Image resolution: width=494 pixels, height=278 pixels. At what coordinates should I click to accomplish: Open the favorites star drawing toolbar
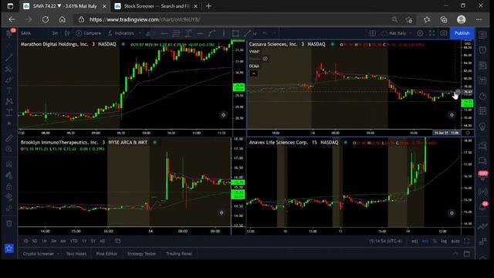point(9,249)
